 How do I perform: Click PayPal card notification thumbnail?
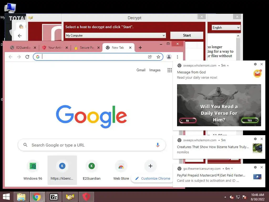(x=257, y=176)
